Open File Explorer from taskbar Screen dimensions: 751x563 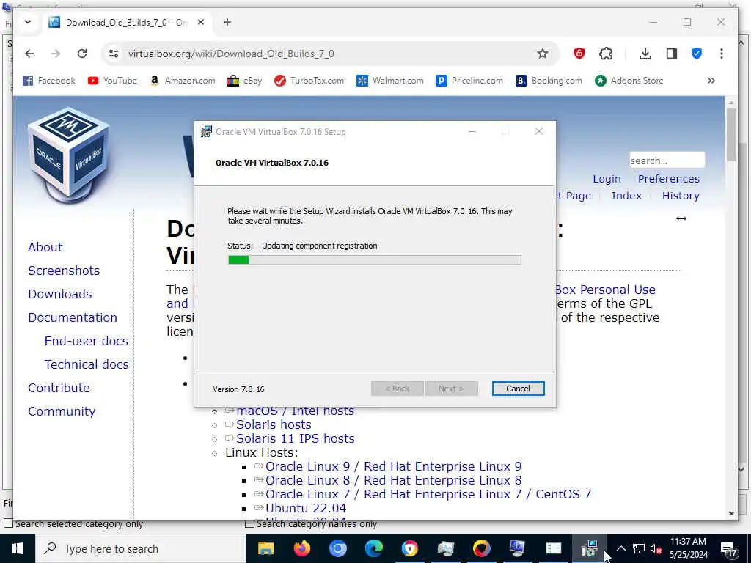pos(265,548)
